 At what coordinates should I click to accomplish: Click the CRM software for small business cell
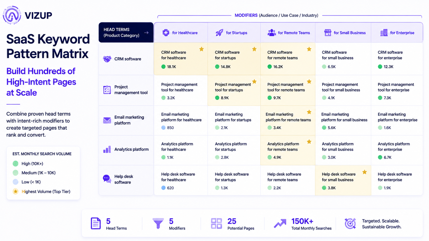click(343, 59)
